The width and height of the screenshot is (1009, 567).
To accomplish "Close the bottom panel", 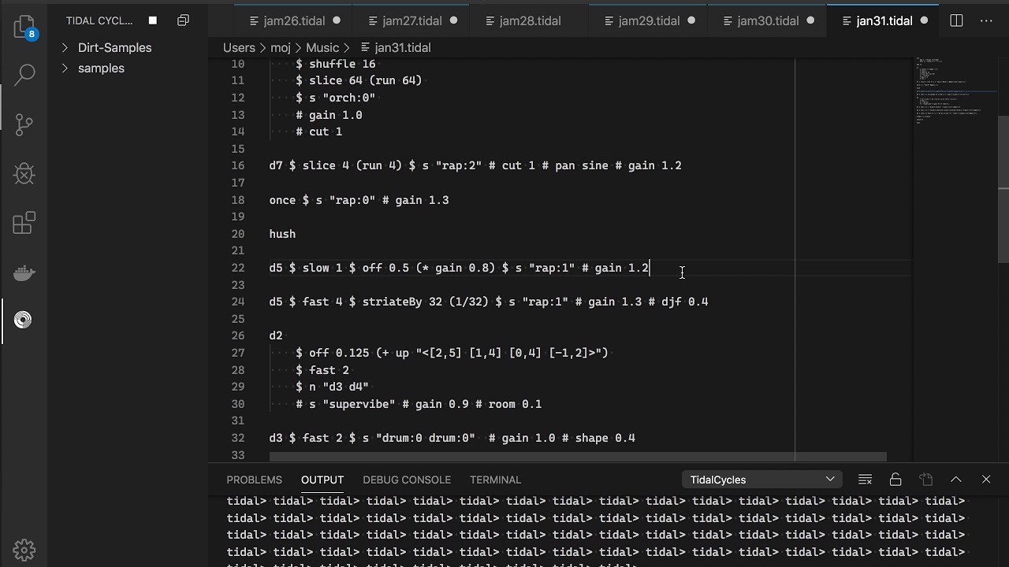I will [986, 480].
